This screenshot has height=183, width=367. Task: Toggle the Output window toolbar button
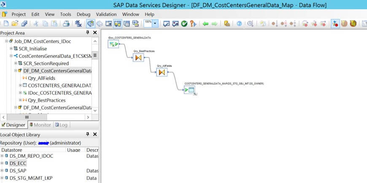click(x=127, y=24)
